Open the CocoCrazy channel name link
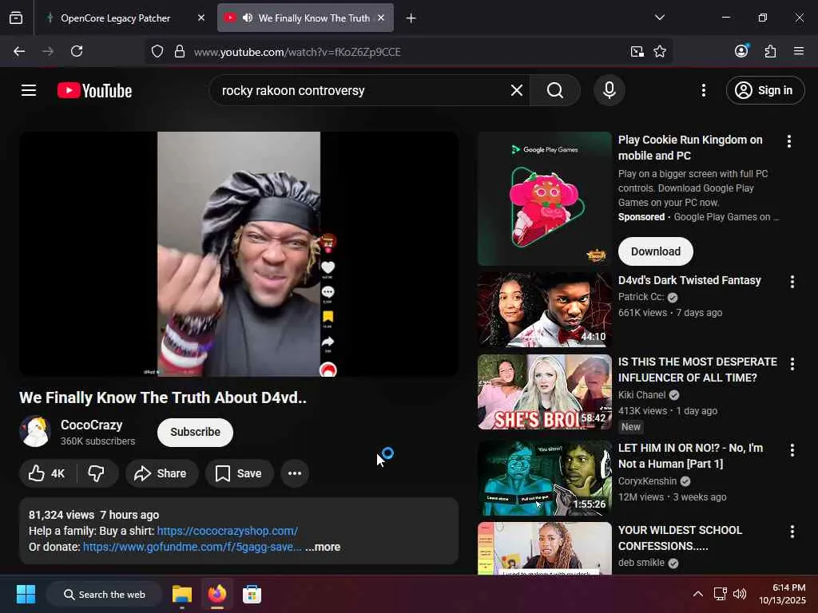The width and height of the screenshot is (818, 613). 92,425
